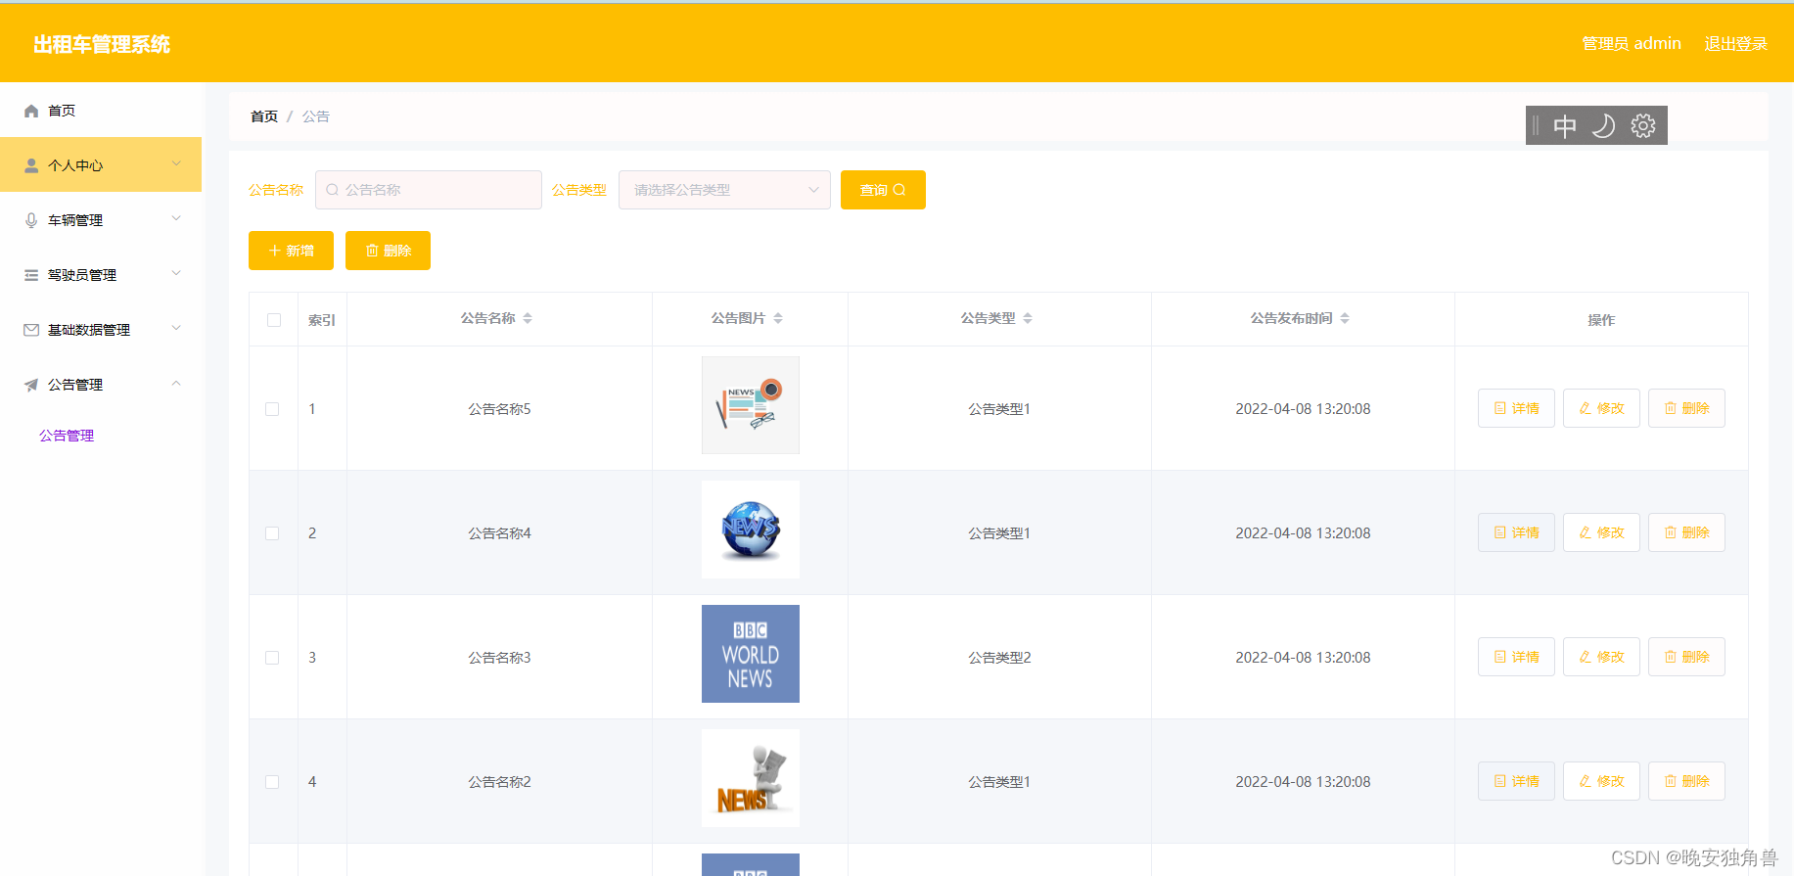The image size is (1794, 876).
Task: Click 删除 for 公告名称4
Action: (x=1686, y=532)
